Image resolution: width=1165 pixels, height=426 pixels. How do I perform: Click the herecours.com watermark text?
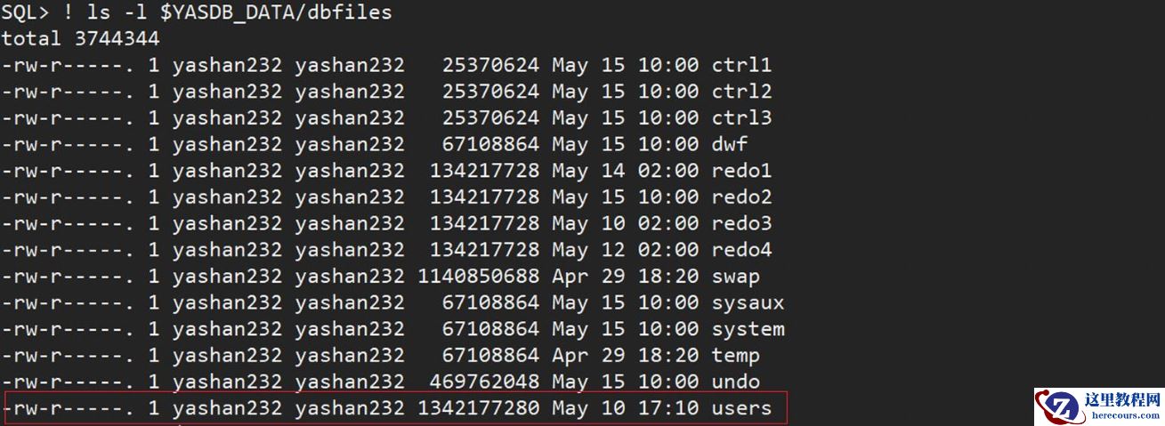[1121, 414]
